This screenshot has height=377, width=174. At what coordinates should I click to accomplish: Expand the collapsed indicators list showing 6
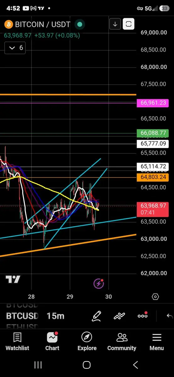tap(15, 48)
